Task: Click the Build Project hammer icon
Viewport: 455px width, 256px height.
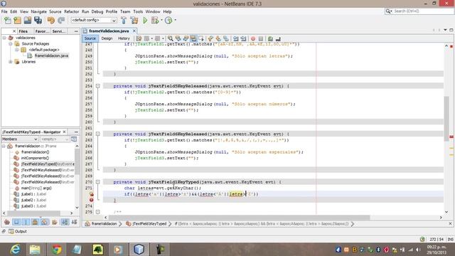Action: [124, 21]
